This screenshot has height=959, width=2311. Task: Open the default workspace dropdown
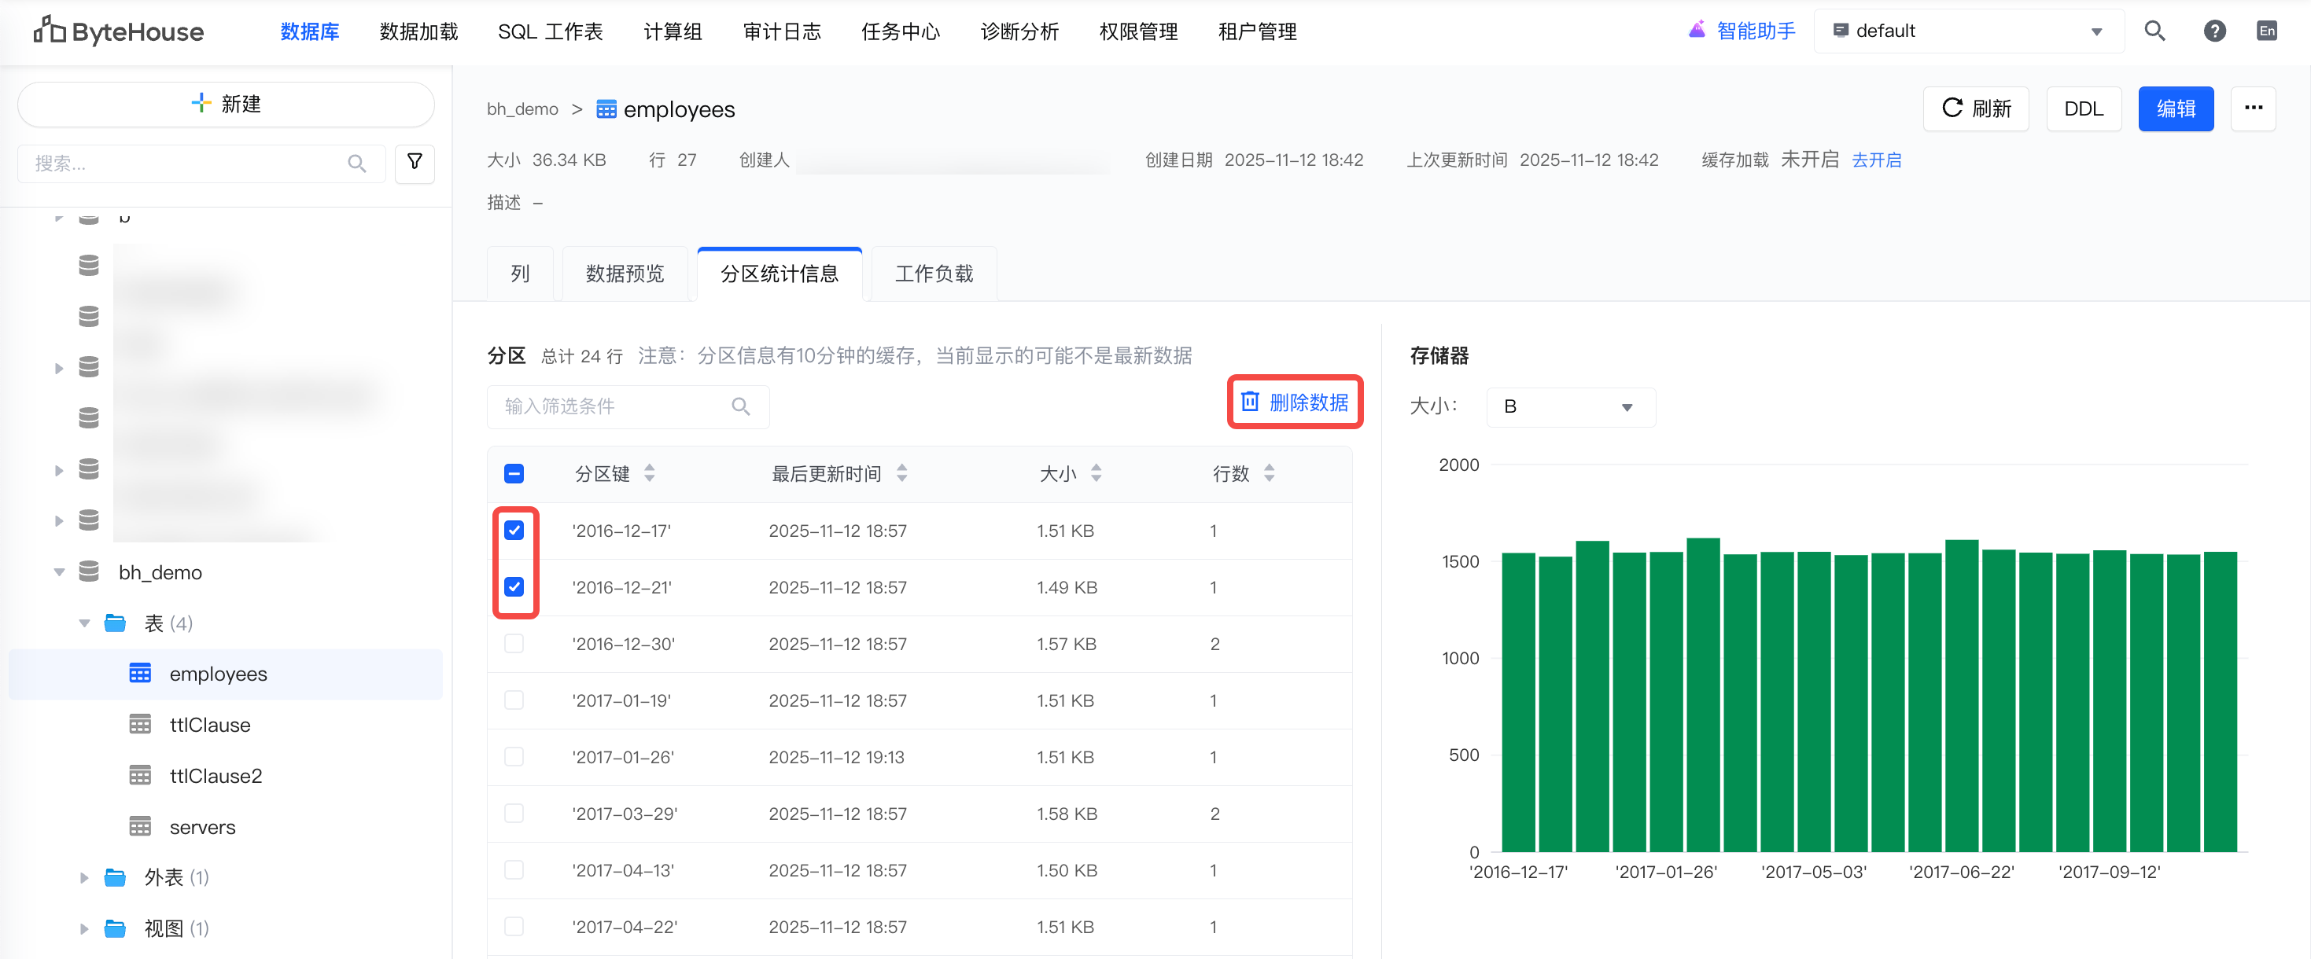pos(1968,31)
